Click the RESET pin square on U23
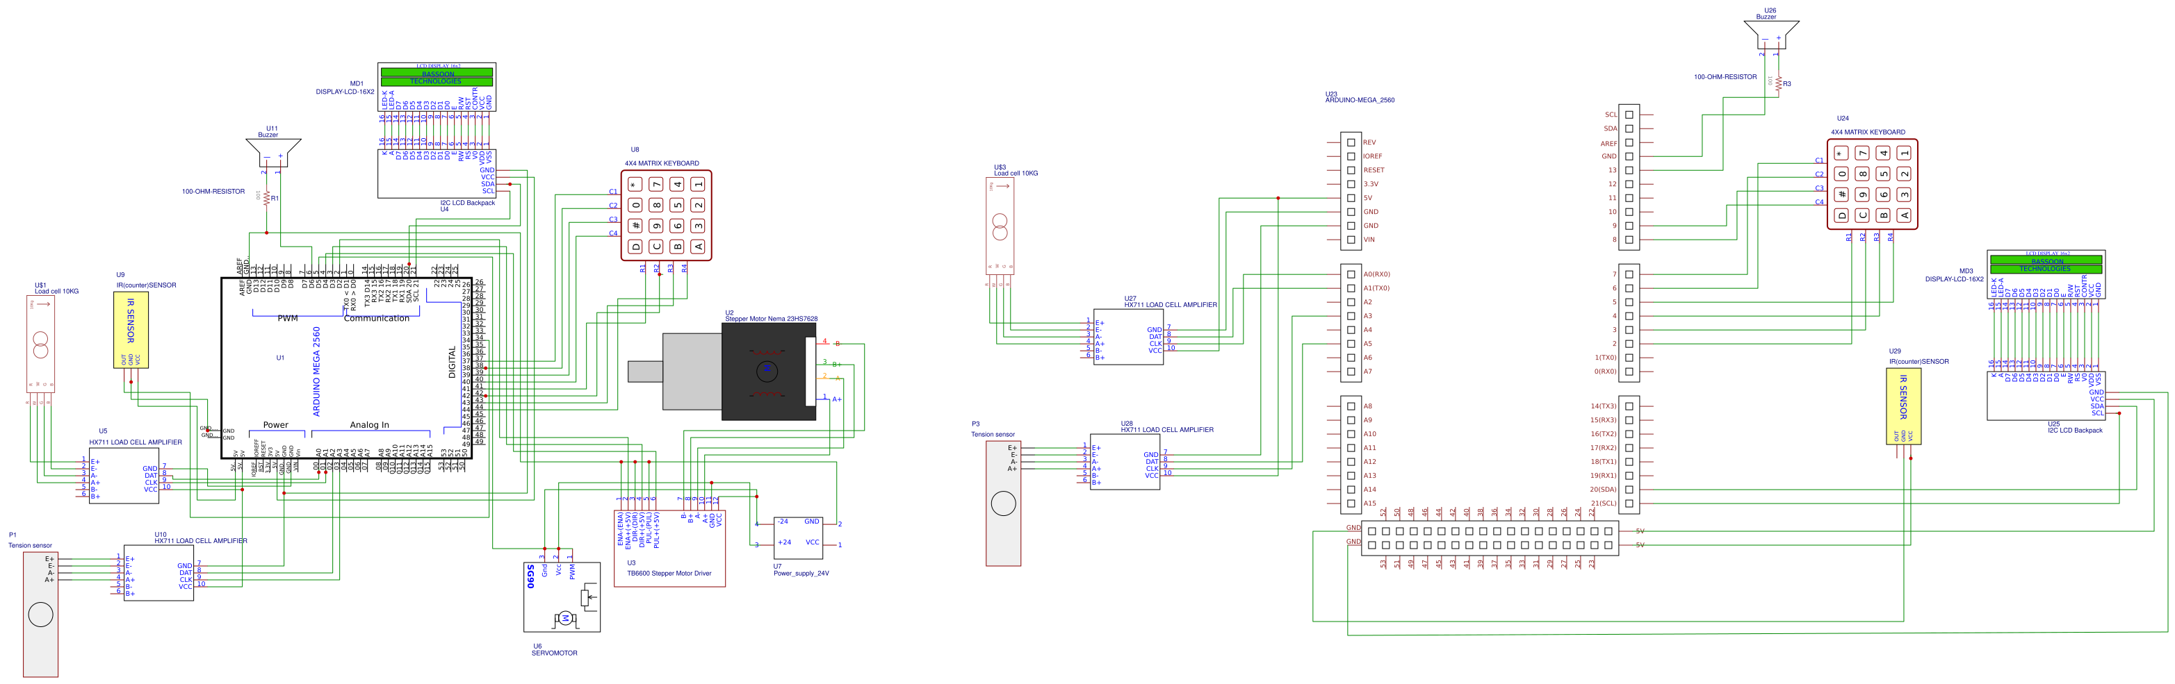This screenshot has width=2175, height=684. point(1351,170)
